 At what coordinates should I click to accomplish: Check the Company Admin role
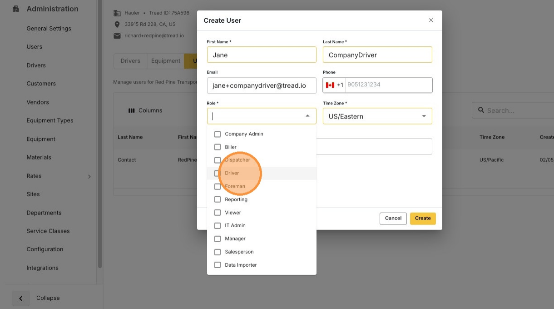point(218,134)
